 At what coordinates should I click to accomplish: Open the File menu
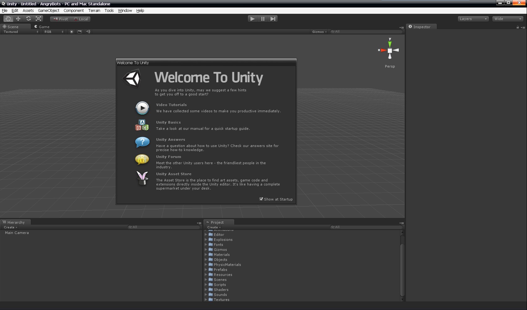point(5,10)
